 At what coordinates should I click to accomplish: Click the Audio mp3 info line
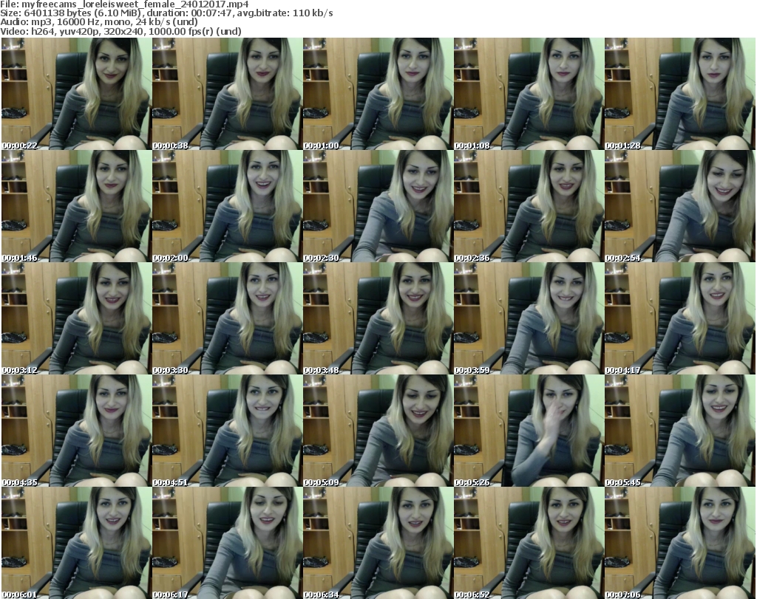[99, 22]
